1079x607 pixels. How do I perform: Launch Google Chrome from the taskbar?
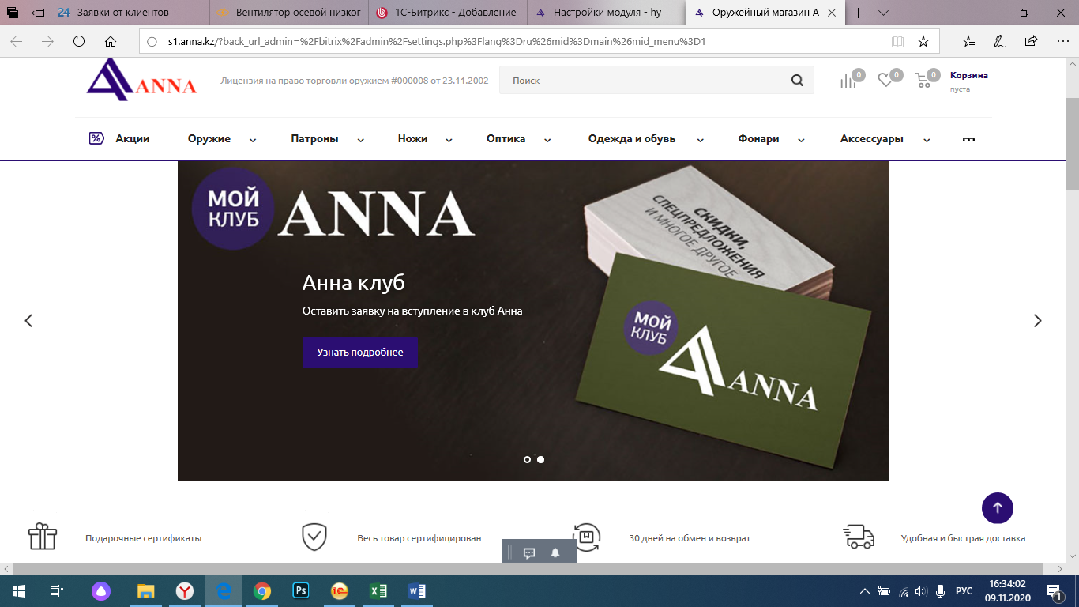pos(262,590)
